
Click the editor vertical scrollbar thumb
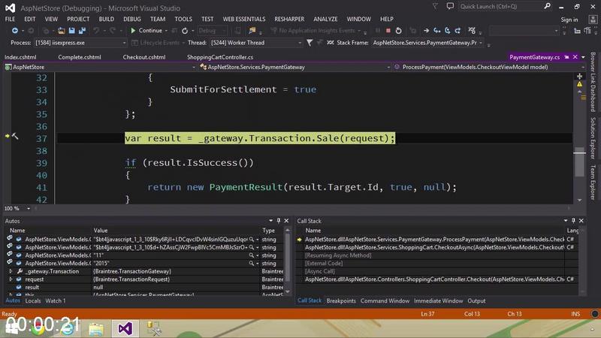point(579,163)
